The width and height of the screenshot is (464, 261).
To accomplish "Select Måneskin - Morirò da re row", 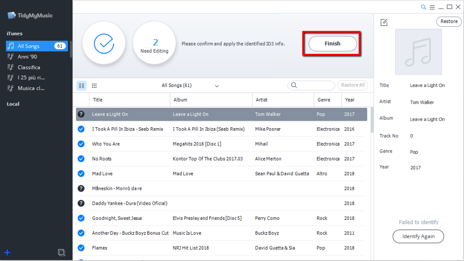I will (220, 188).
